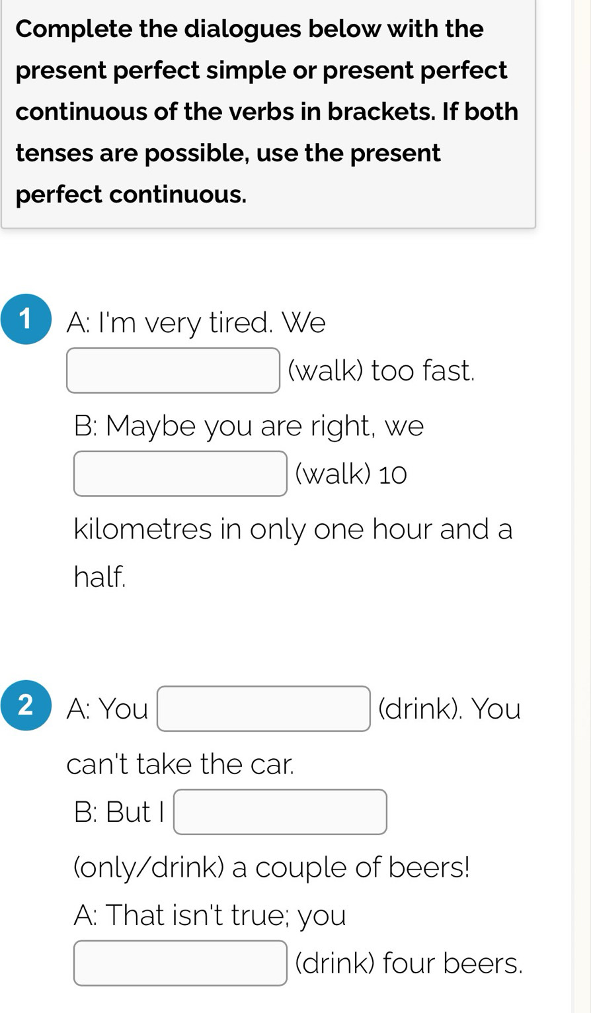Click the '(walk) too fast.' hint text
Image resolution: width=591 pixels, height=1013 pixels.
(x=382, y=371)
